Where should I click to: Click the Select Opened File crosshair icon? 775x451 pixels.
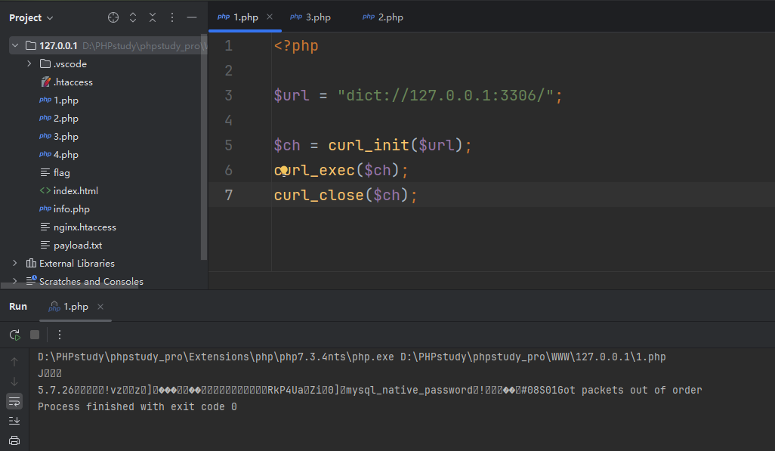click(113, 17)
